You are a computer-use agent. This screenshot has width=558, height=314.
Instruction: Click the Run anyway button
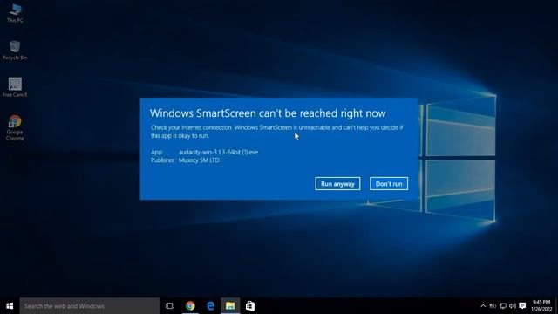(337, 184)
